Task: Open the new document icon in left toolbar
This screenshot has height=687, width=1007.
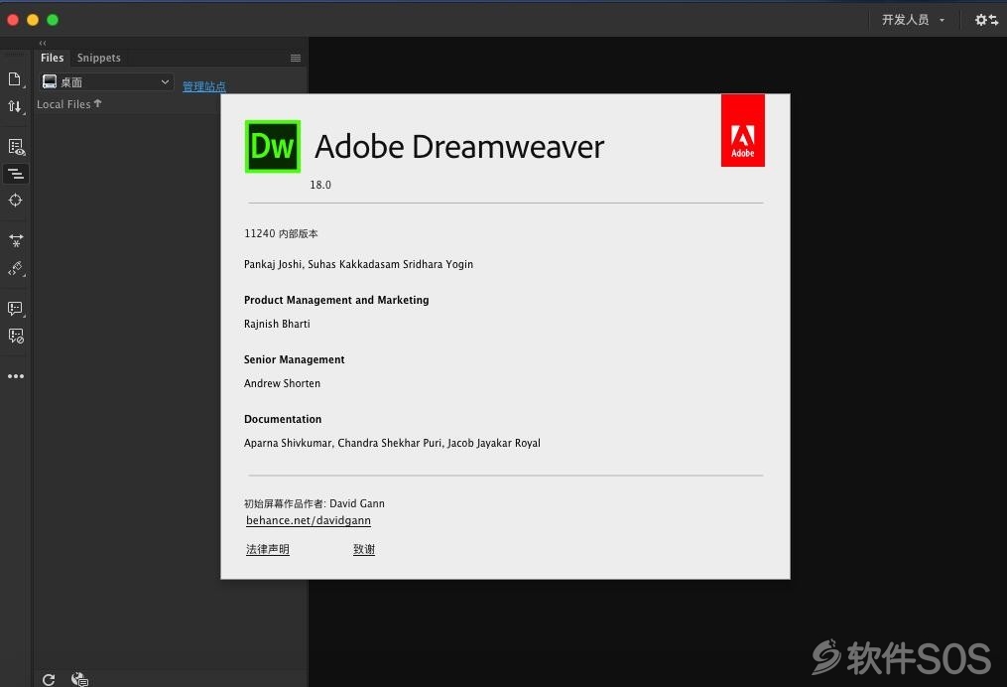Action: point(15,79)
